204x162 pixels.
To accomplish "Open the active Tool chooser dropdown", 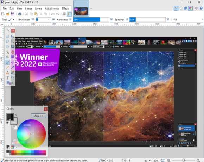I will click(x=11, y=20).
